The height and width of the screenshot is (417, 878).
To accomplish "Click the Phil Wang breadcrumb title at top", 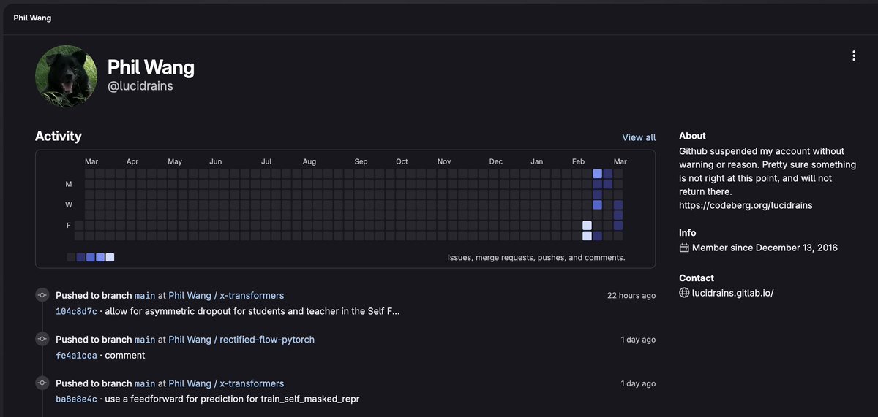I will pos(32,17).
